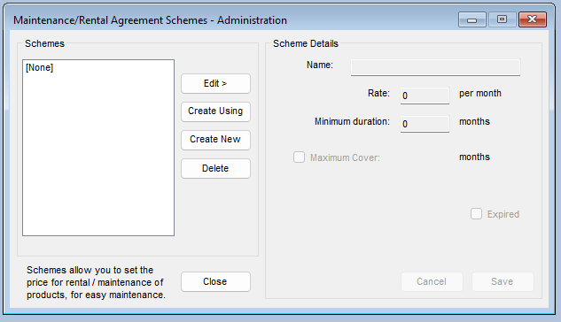The image size is (561, 322).
Task: Click the 'Name:' label
Action: 320,65
